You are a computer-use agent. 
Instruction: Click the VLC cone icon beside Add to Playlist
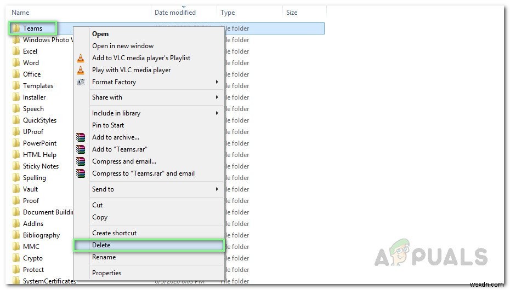coord(81,58)
